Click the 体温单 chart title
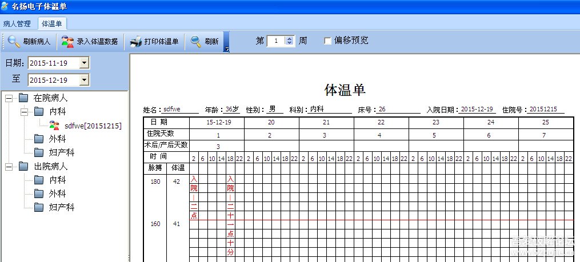This screenshot has width=580, height=262. pos(345,90)
